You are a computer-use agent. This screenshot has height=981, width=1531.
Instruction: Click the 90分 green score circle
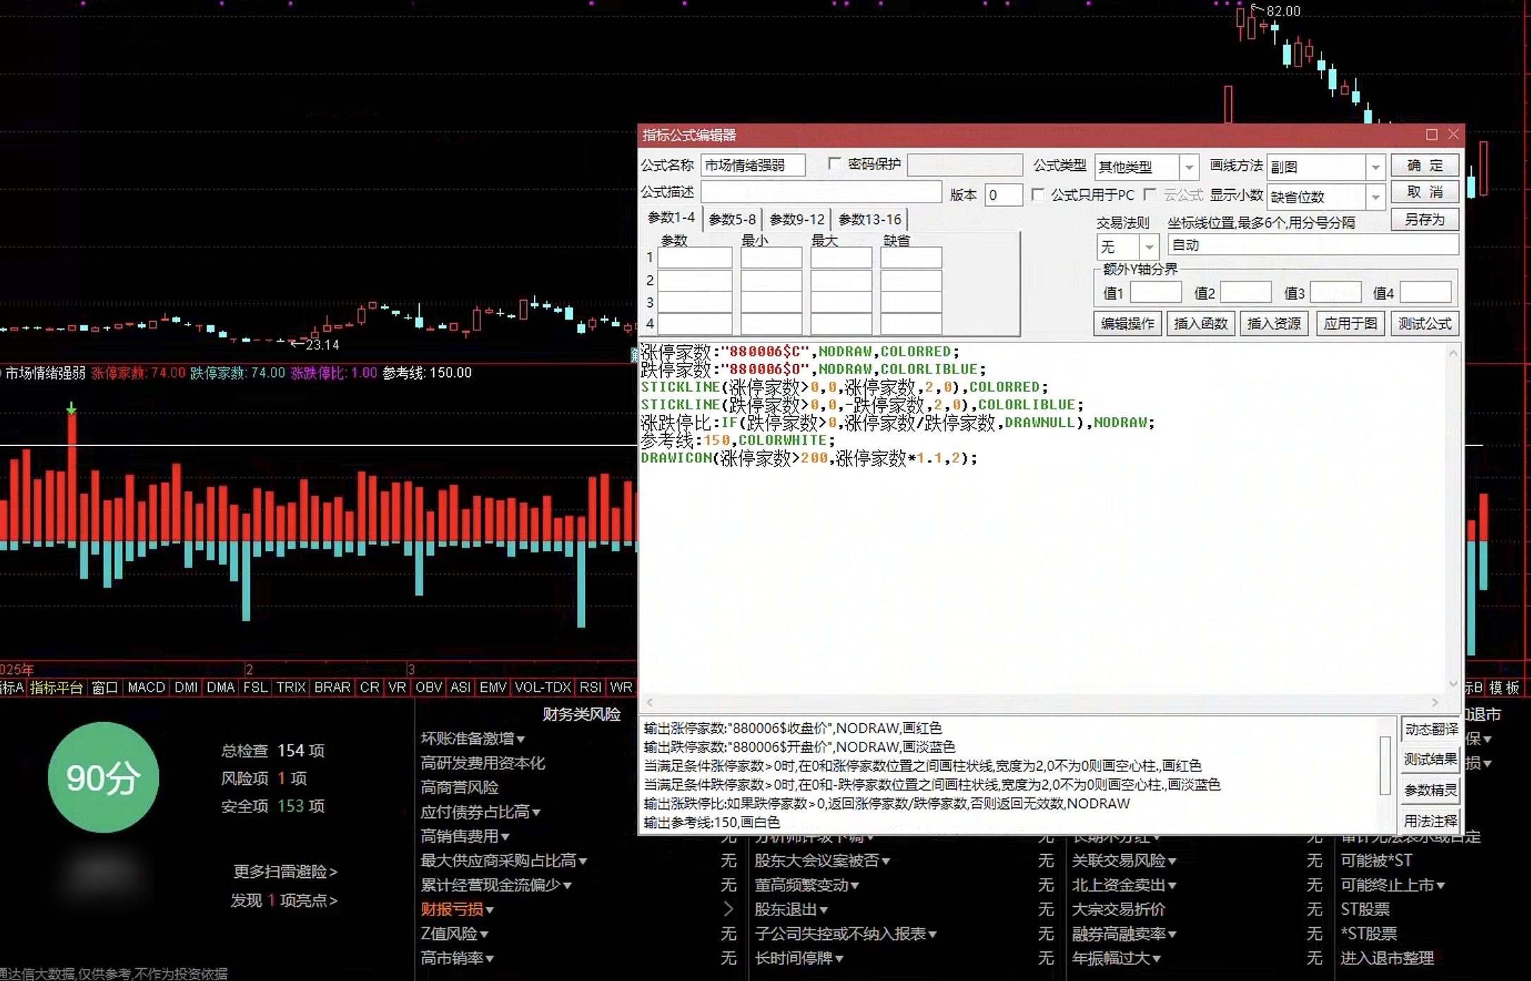[104, 777]
